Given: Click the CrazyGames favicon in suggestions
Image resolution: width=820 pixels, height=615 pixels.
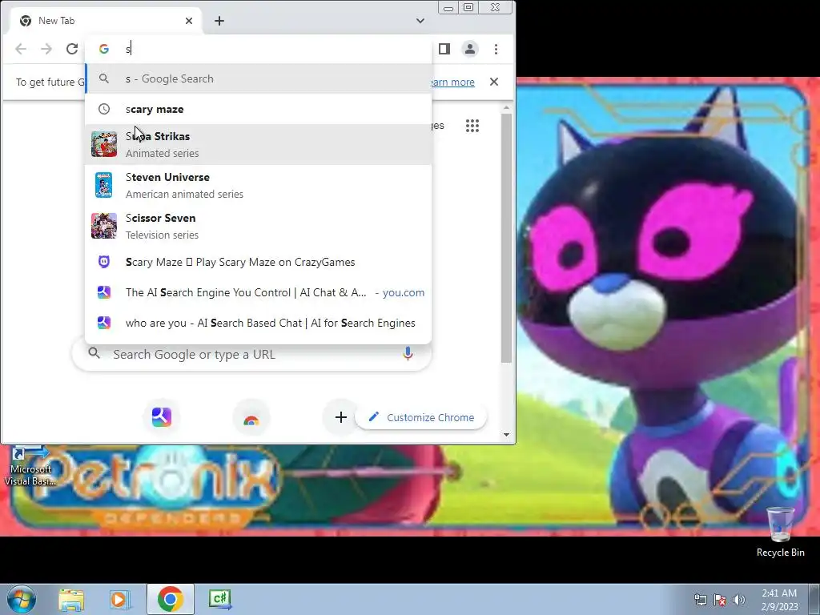Looking at the screenshot, I should tap(104, 262).
